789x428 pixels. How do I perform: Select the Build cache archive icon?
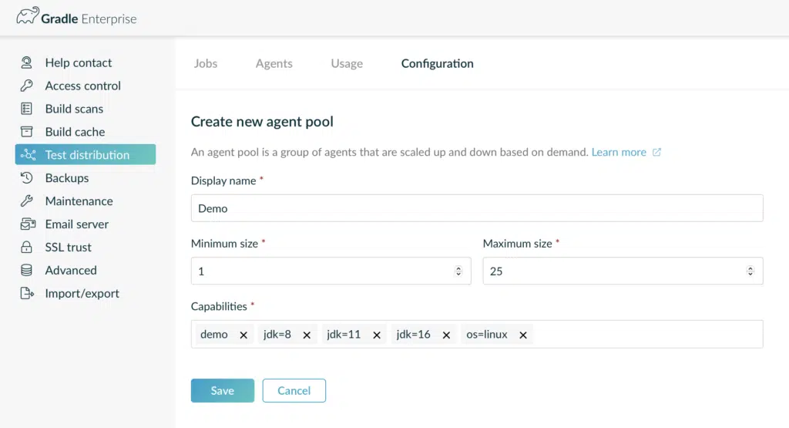point(27,132)
